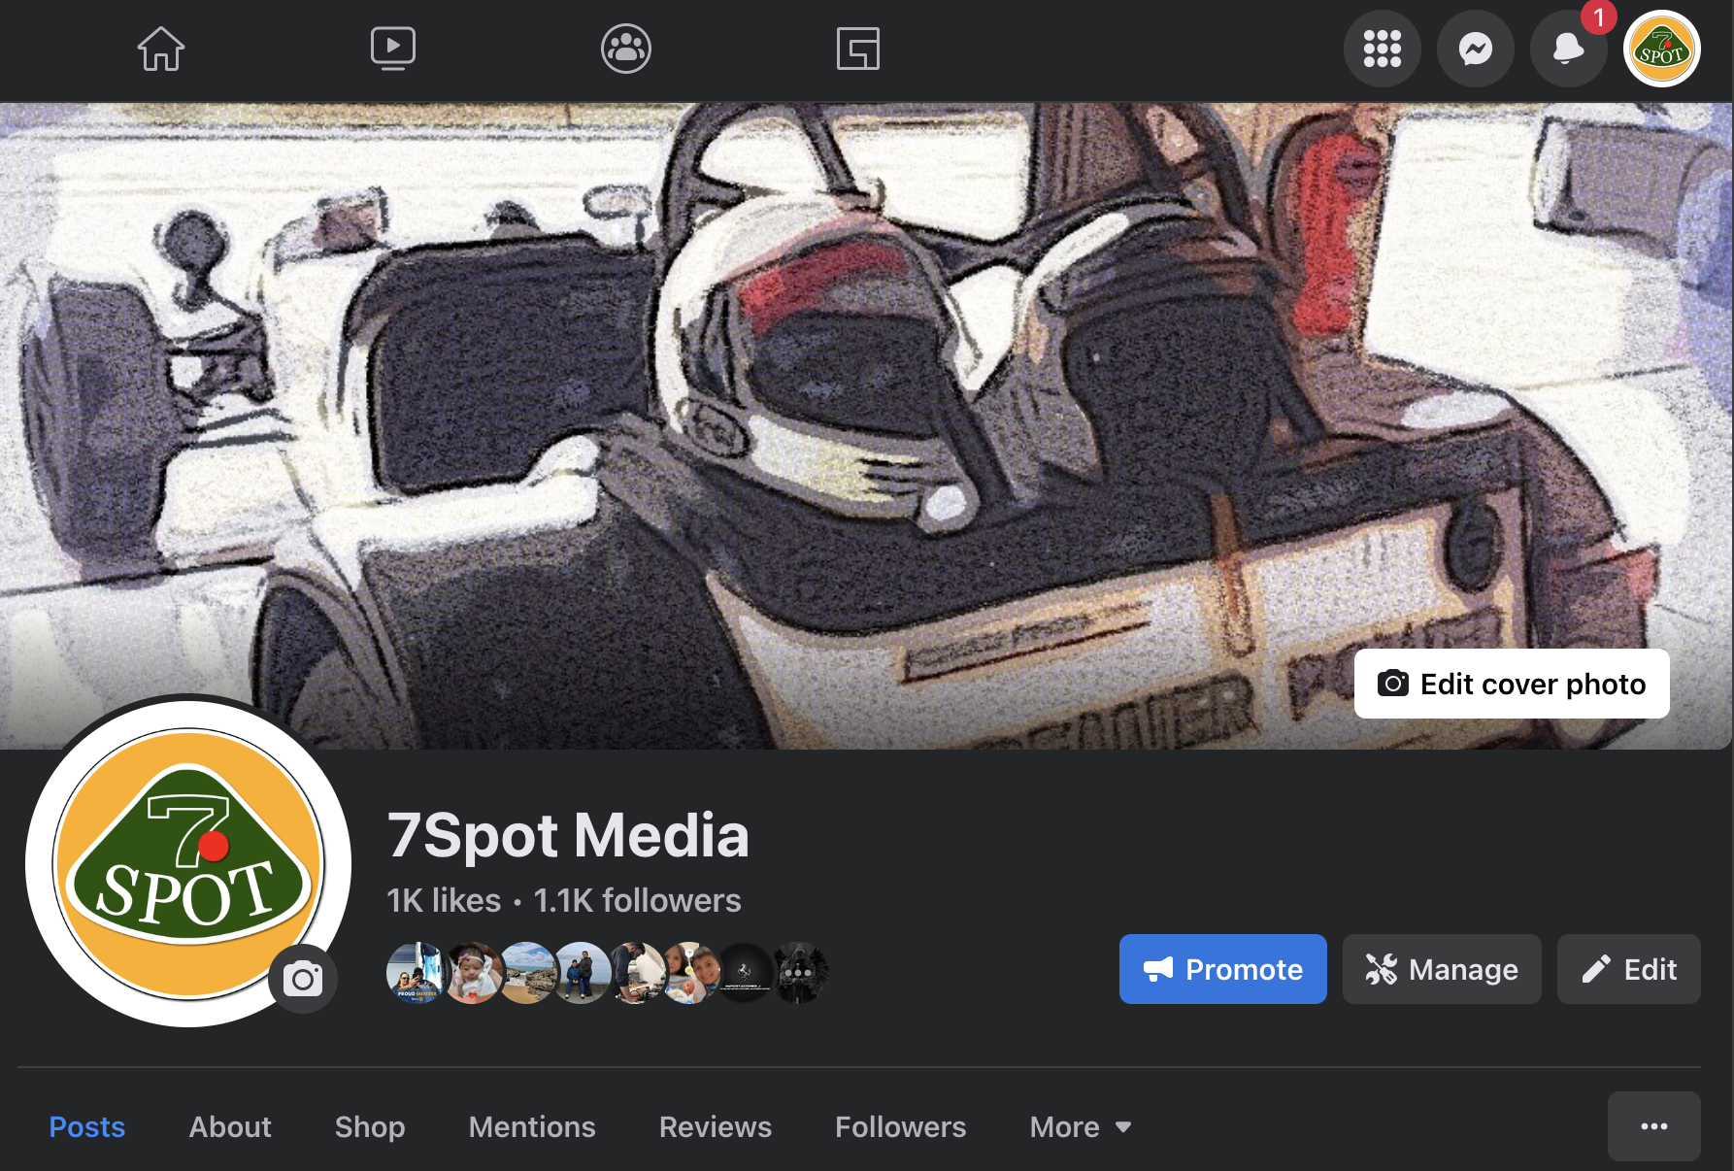
Task: Switch to the Shop tab
Action: (x=370, y=1126)
